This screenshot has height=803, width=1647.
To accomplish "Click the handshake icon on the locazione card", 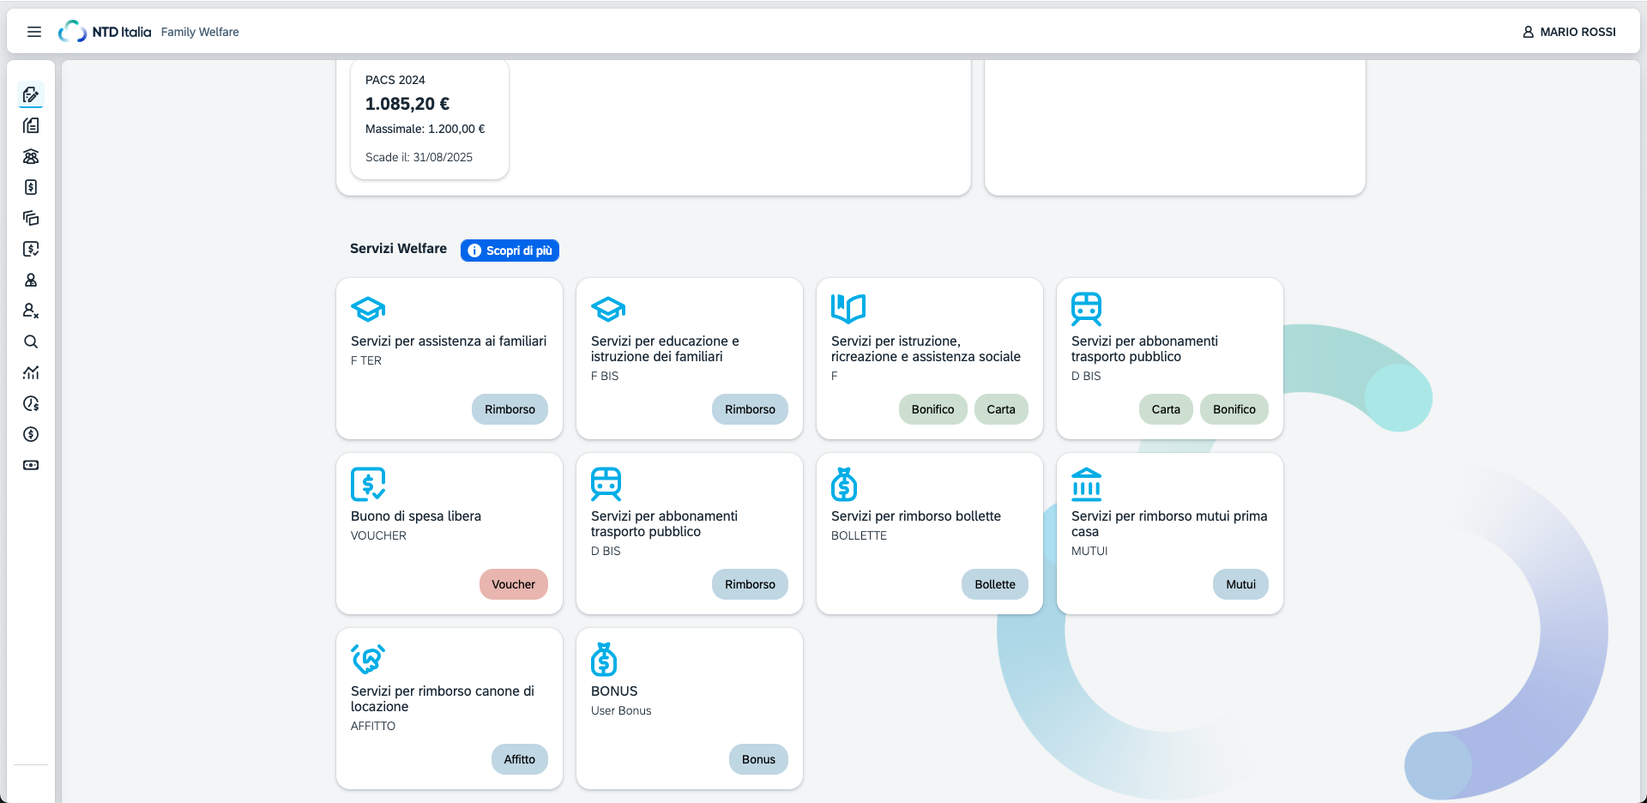I will coord(368,659).
